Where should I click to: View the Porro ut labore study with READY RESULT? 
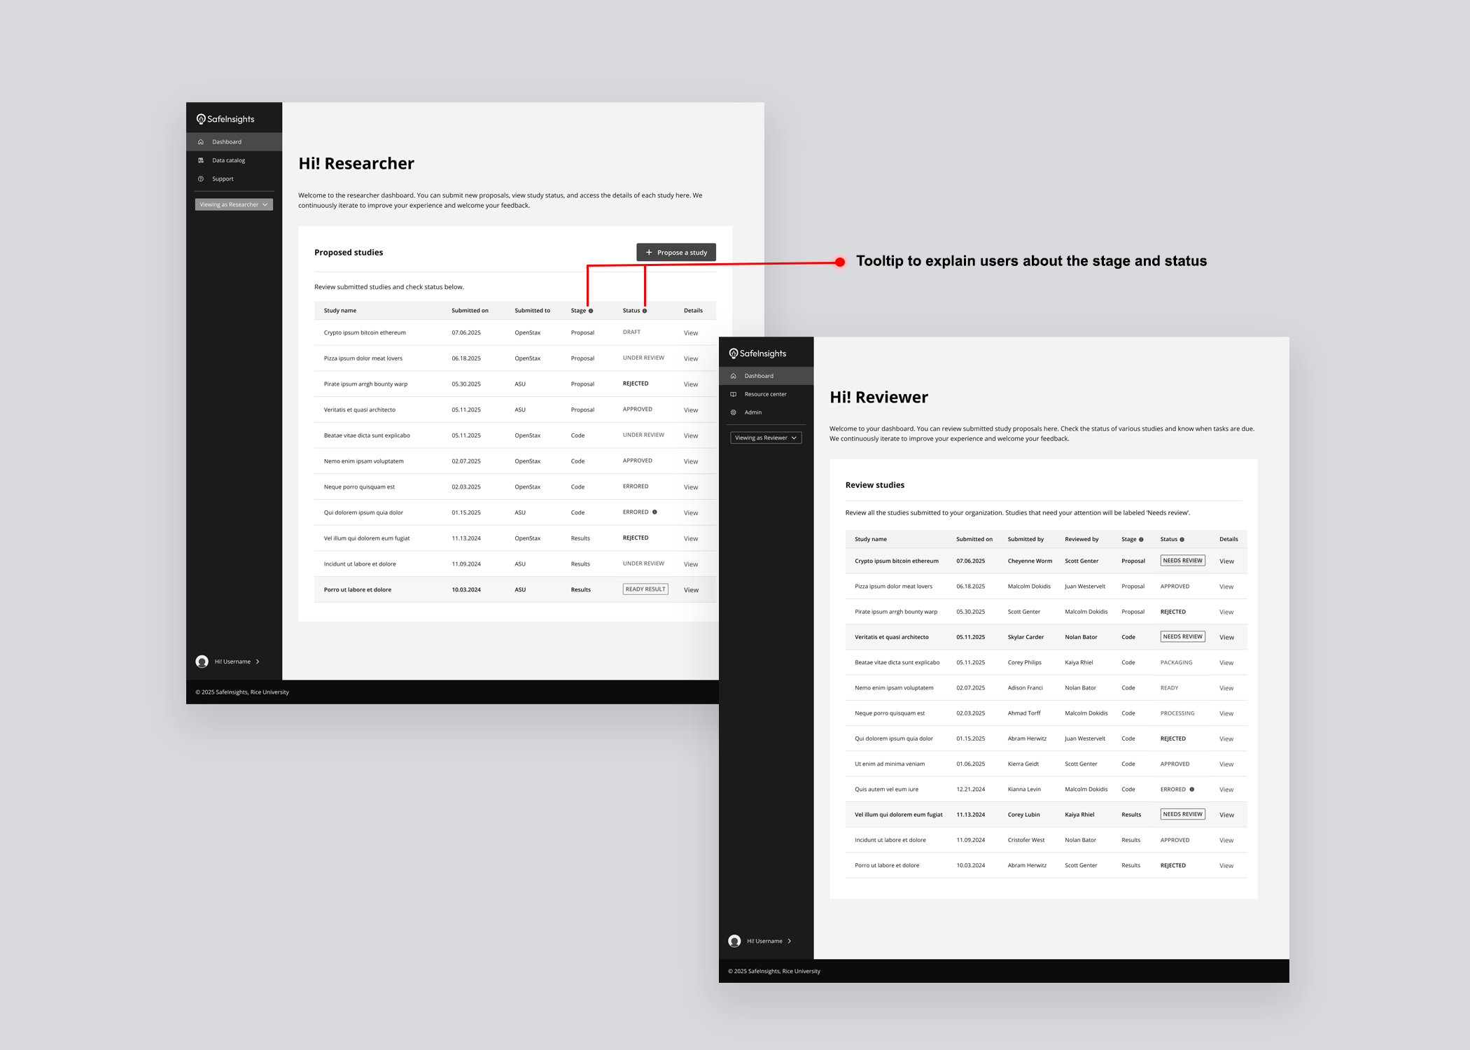(x=691, y=590)
